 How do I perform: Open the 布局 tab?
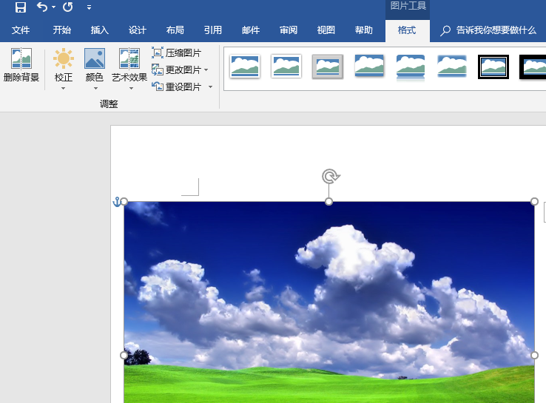click(175, 30)
